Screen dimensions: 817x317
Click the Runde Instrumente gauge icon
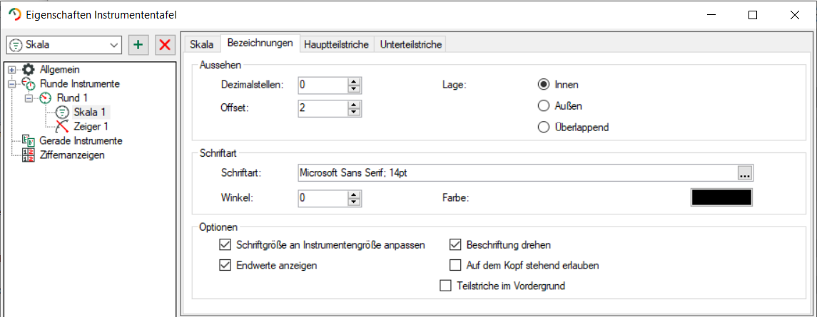point(29,84)
